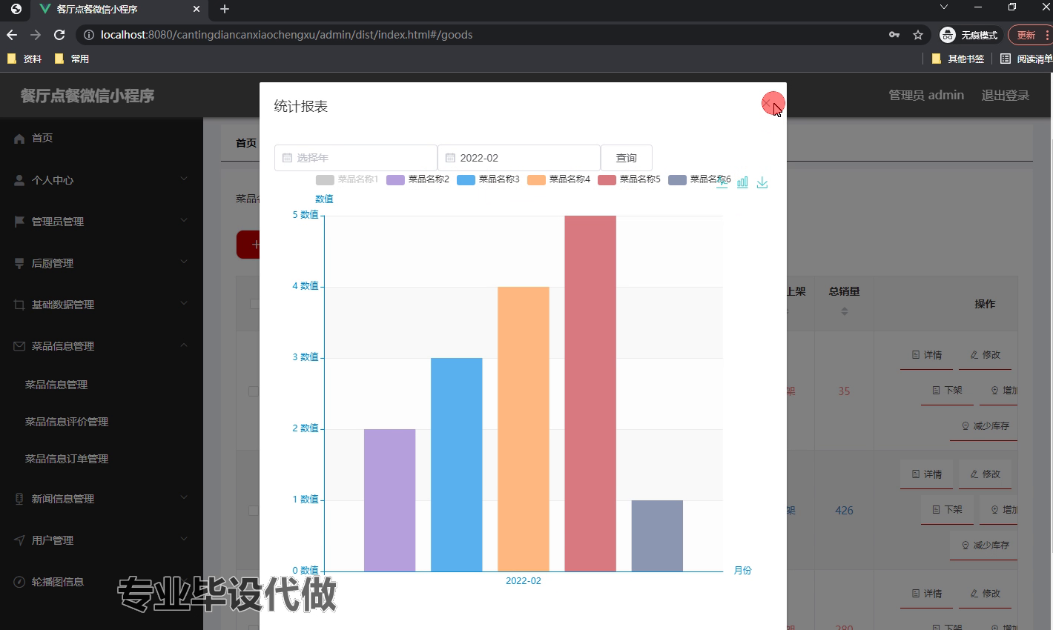
Task: Click 修改 in the row with 426
Action: 986,474
